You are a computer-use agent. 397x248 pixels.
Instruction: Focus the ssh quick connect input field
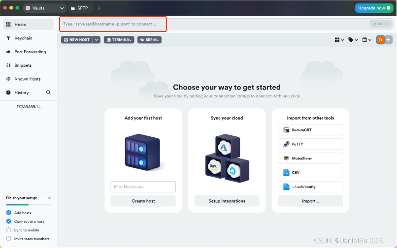[x=214, y=24]
